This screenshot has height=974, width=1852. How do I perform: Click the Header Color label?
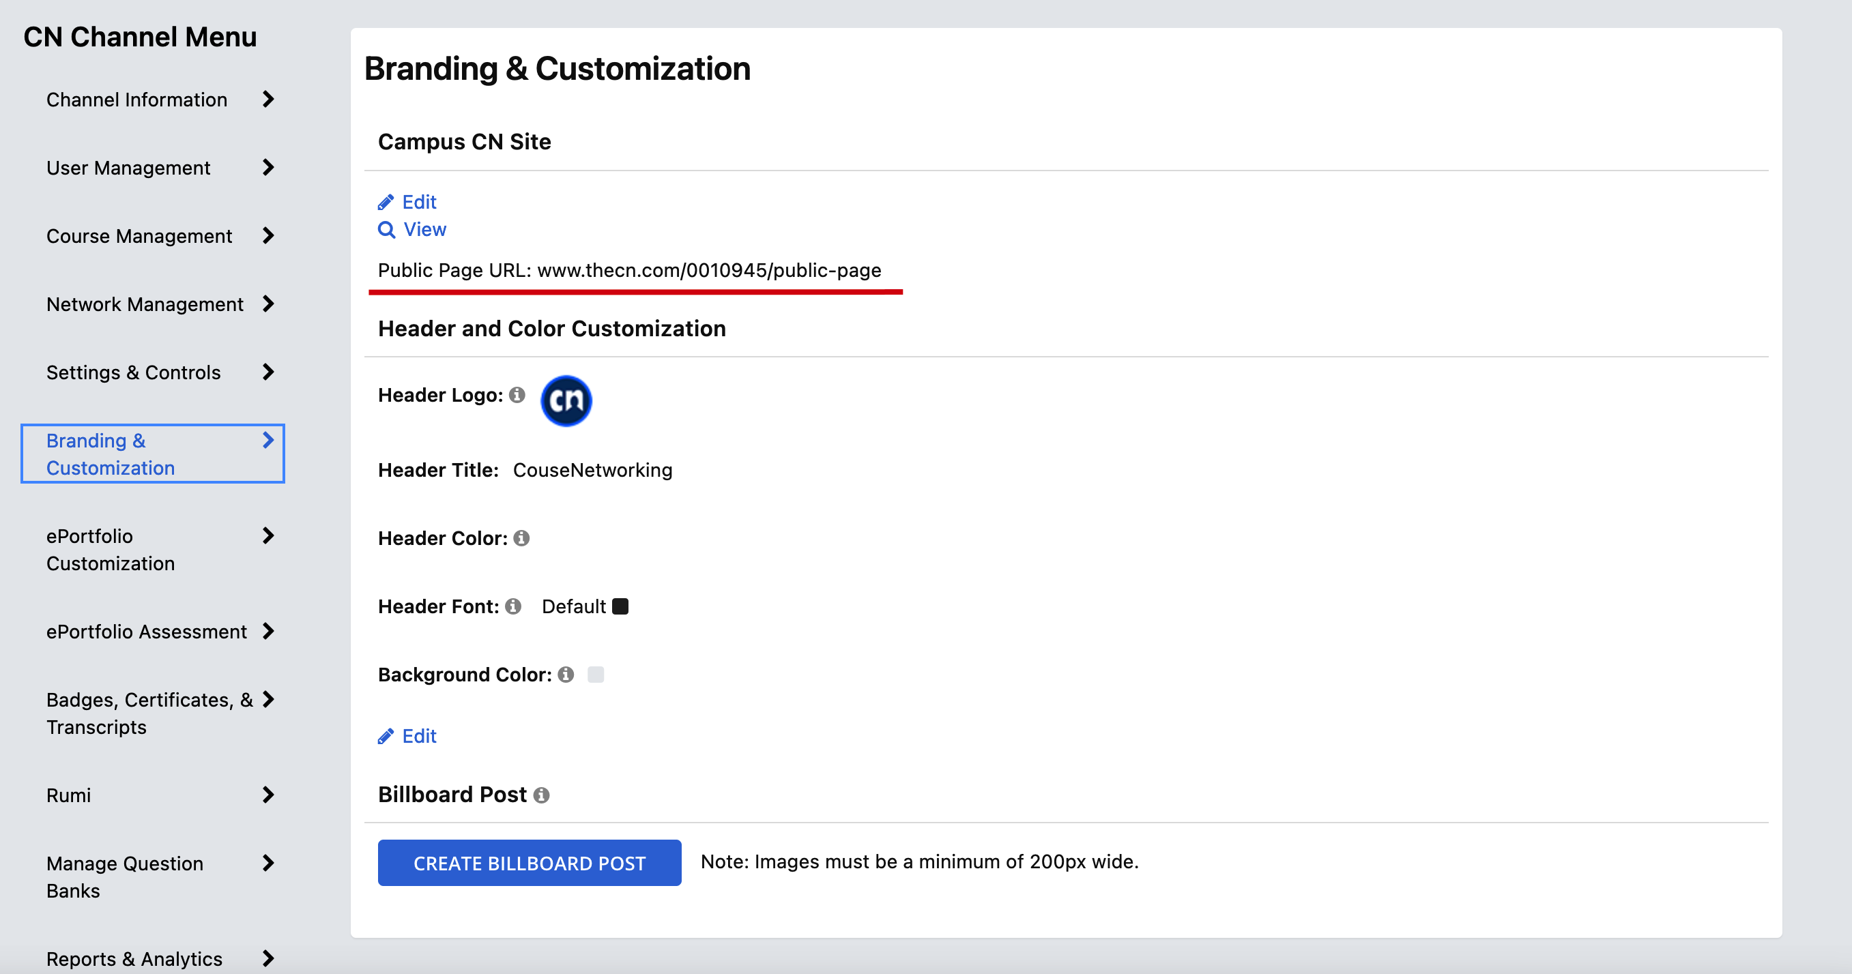pyautogui.click(x=443, y=538)
